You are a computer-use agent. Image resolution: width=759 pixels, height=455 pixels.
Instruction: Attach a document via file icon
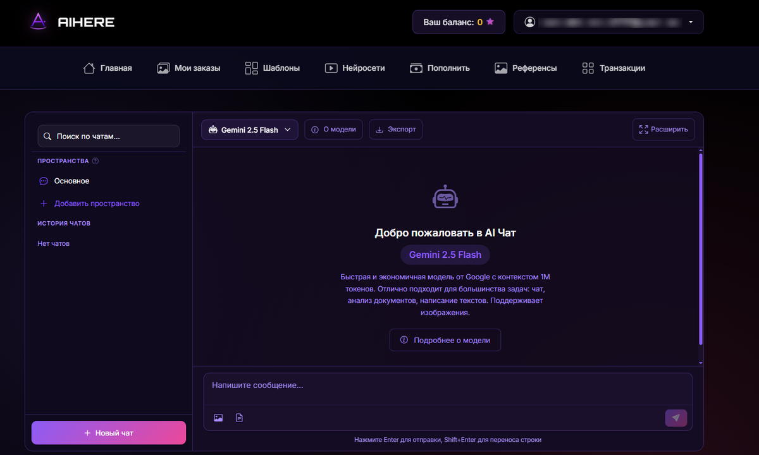click(x=239, y=418)
